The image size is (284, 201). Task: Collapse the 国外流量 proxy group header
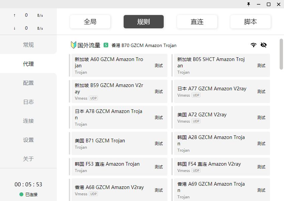click(x=89, y=45)
